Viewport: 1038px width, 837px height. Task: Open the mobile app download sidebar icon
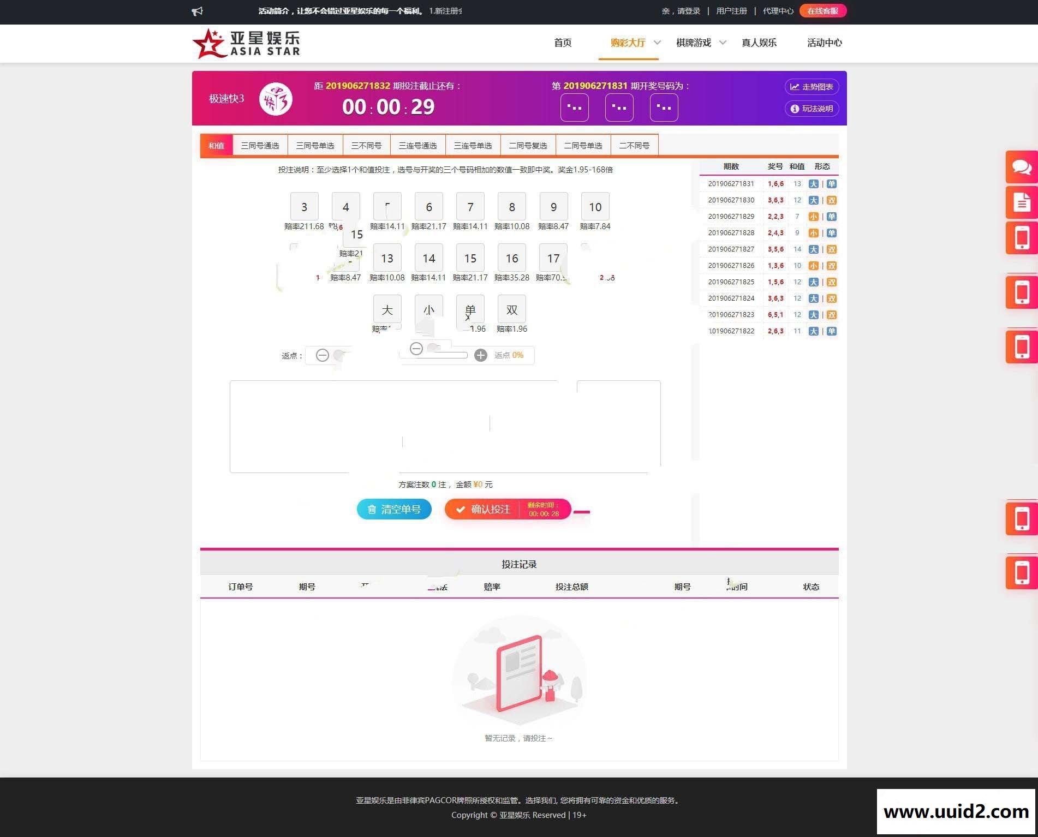1021,237
